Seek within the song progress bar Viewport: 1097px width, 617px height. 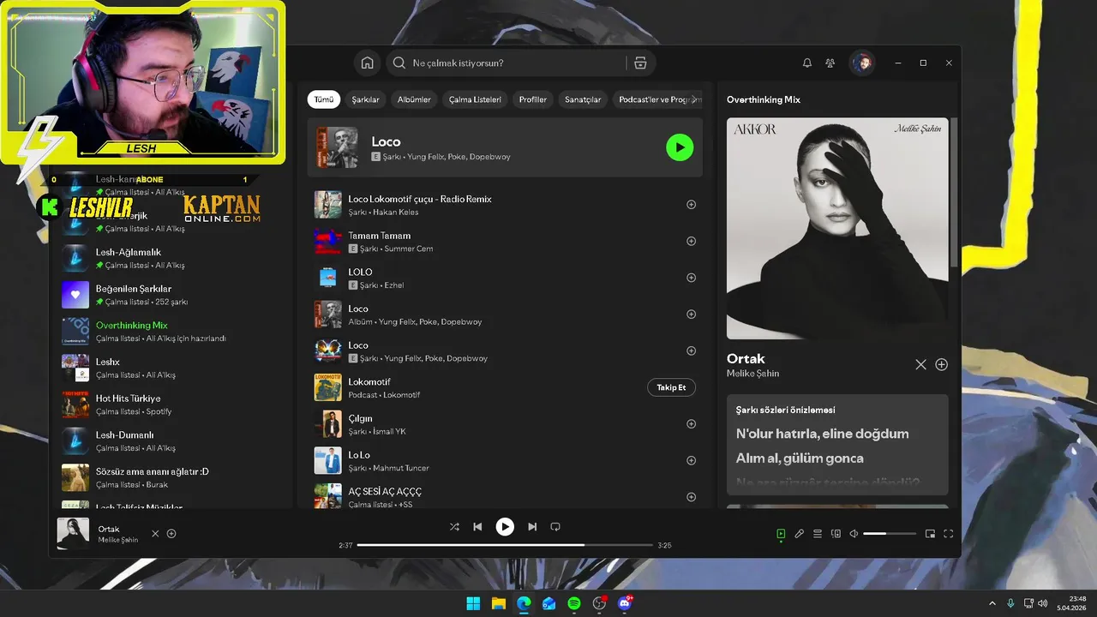(x=505, y=545)
